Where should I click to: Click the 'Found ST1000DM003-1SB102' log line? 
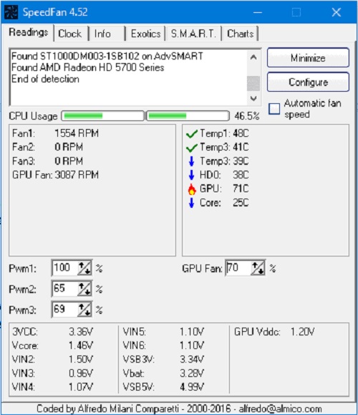(x=107, y=56)
